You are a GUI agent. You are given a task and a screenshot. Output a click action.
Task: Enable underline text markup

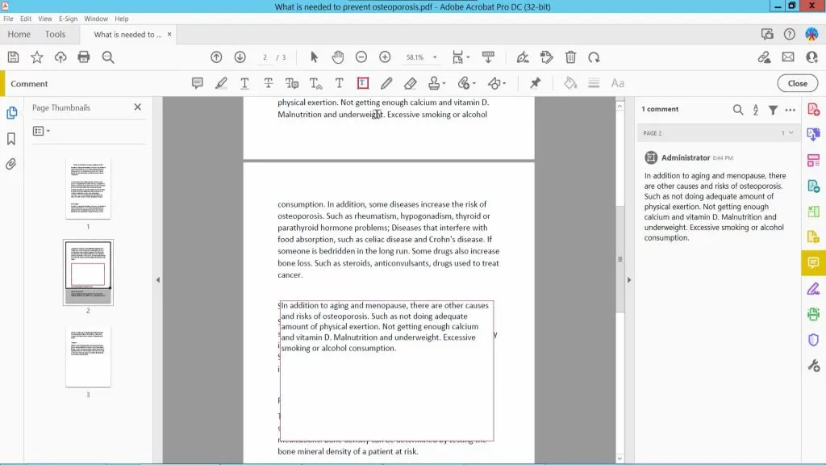click(x=243, y=82)
